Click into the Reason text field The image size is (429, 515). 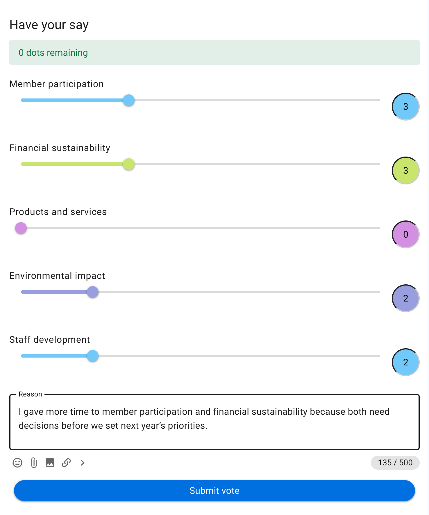point(214,422)
